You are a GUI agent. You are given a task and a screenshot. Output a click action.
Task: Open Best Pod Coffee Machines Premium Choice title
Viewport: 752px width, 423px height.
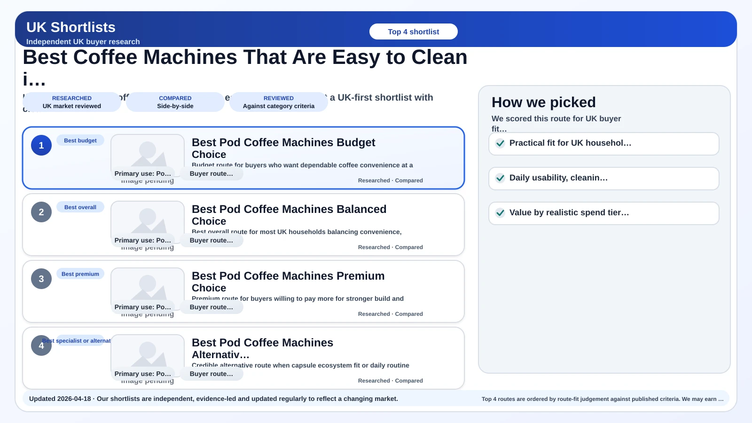[x=288, y=282]
